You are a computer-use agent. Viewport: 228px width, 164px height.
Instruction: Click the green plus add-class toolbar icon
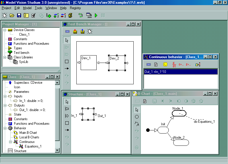[49, 16]
